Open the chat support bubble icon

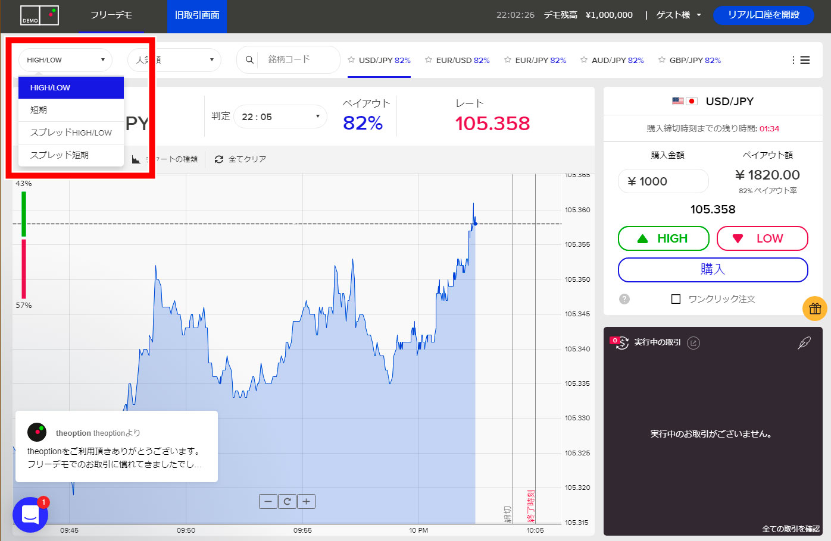30,515
